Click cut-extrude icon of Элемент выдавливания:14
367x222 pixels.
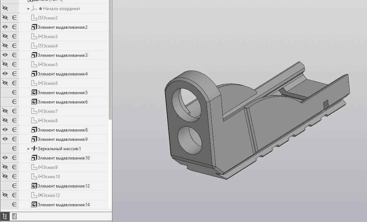click(x=34, y=204)
